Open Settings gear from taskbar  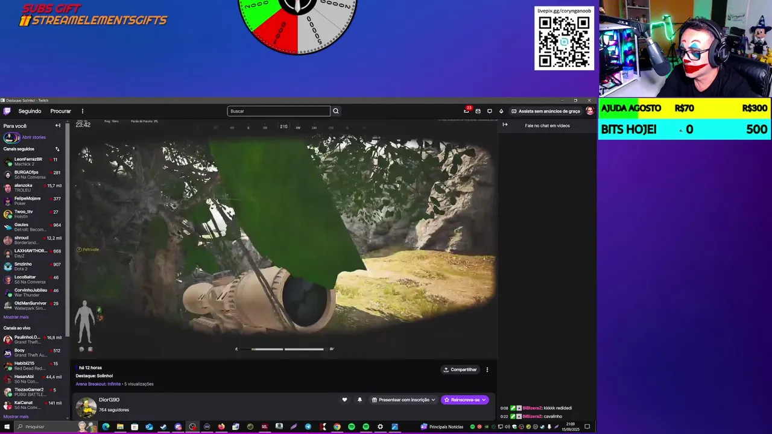point(380,427)
